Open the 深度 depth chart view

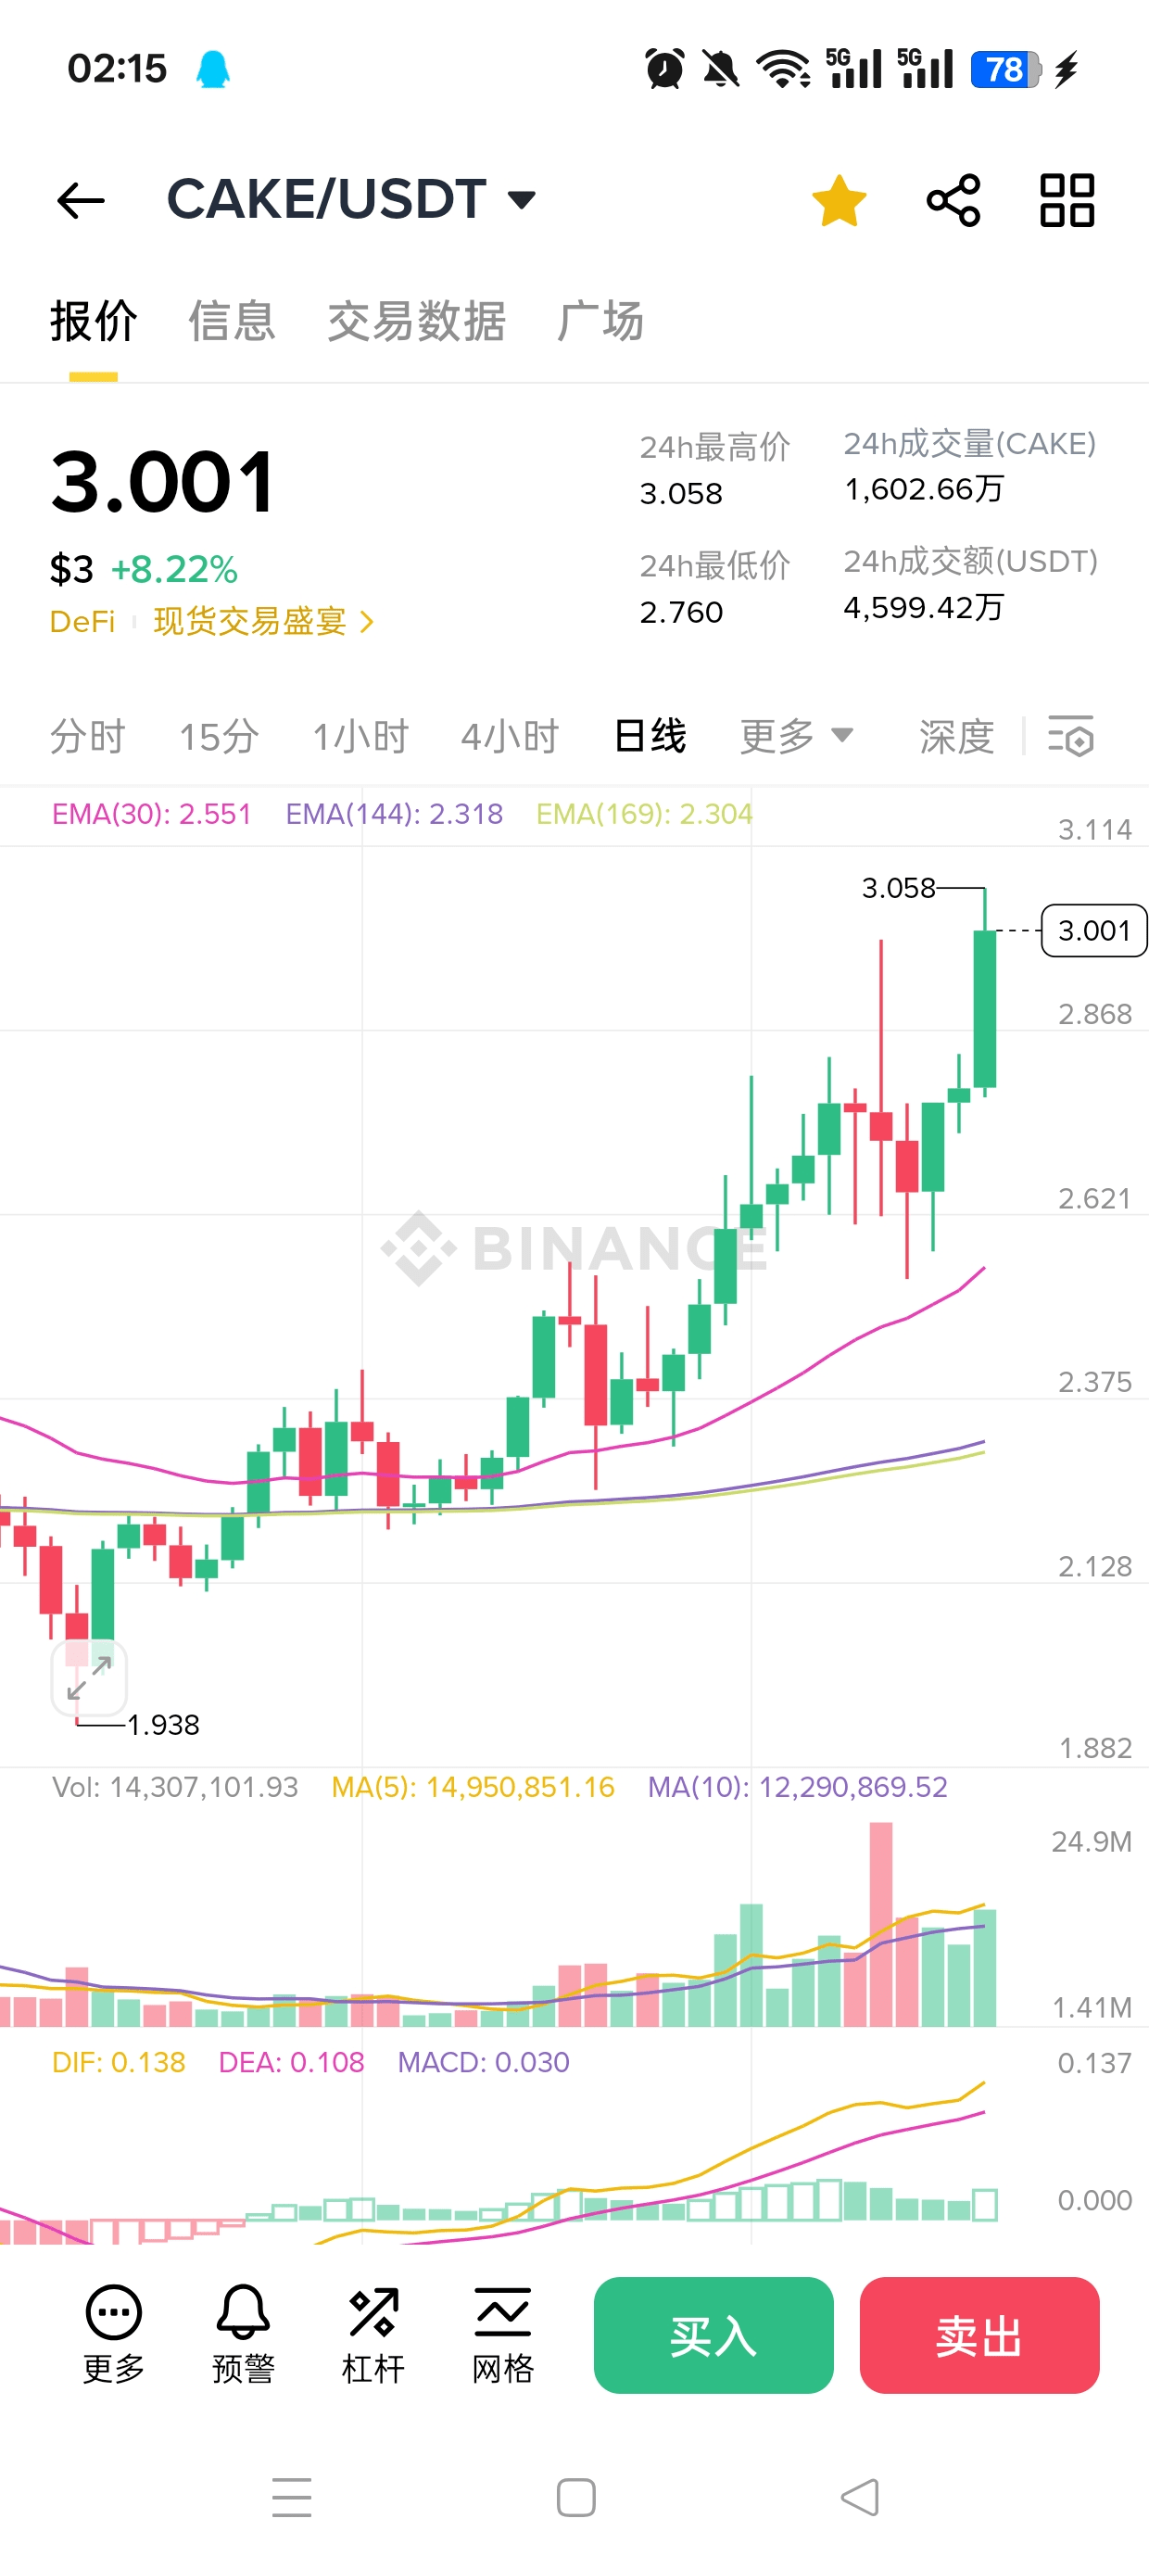click(956, 737)
